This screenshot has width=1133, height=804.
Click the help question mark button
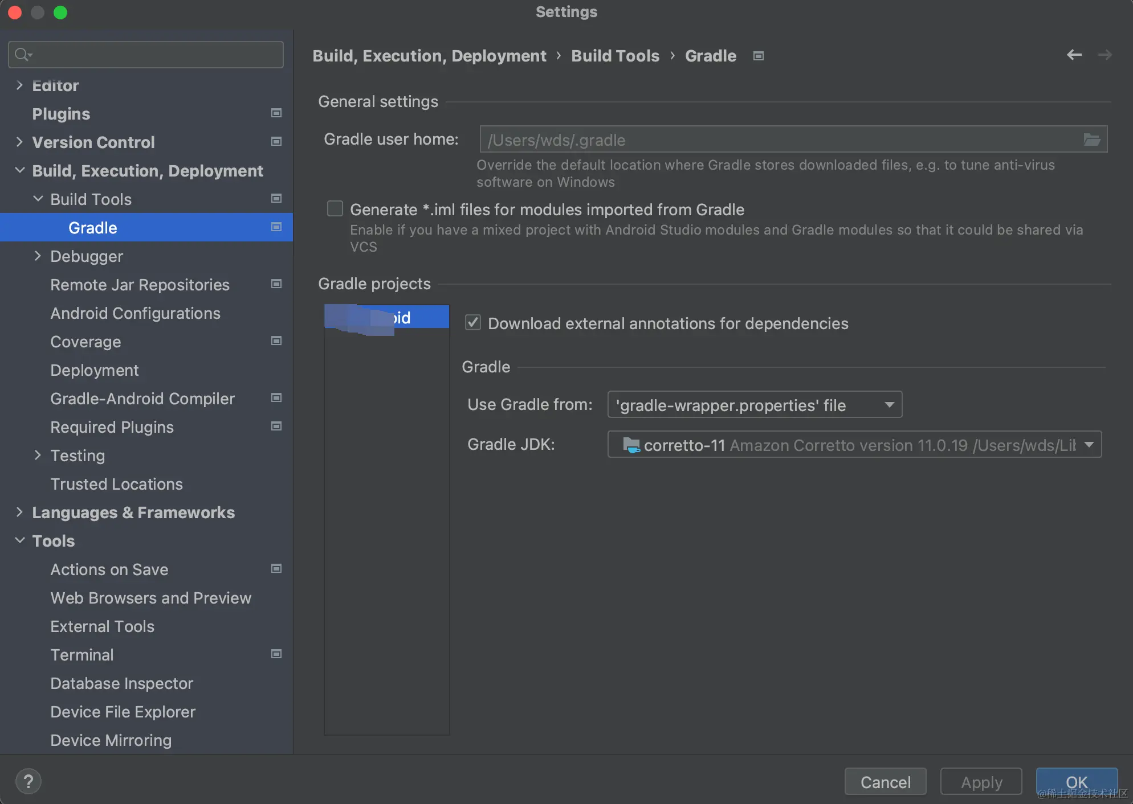pyautogui.click(x=28, y=781)
